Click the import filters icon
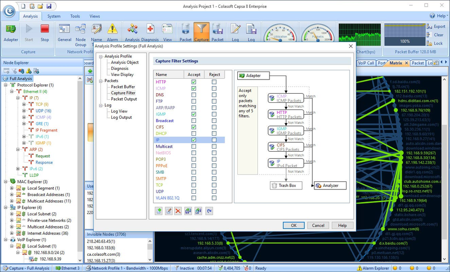This screenshot has width=450, height=272. pos(188,211)
